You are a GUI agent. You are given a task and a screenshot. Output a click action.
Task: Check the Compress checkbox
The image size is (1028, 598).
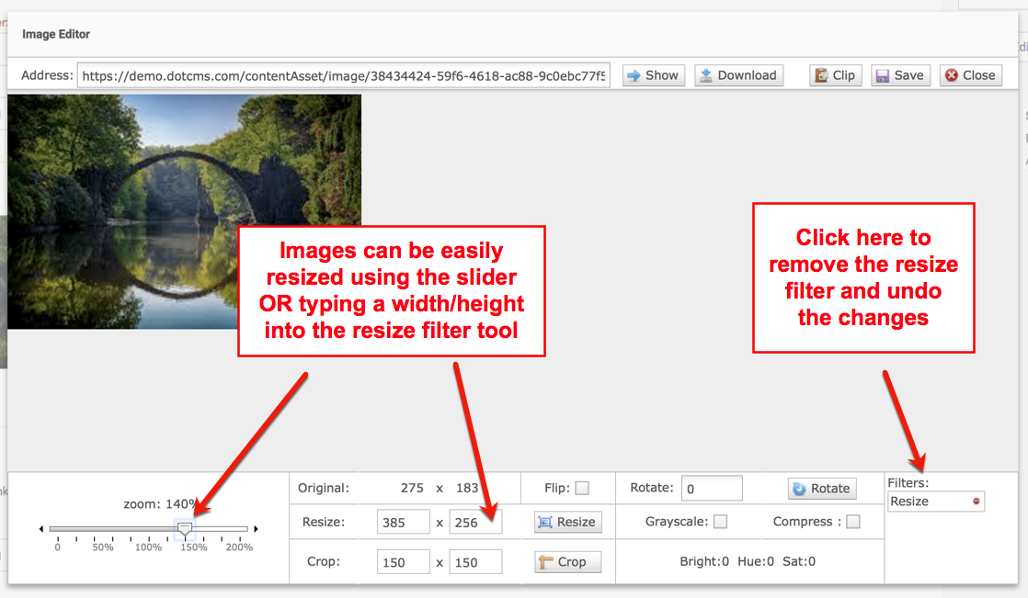tap(853, 522)
